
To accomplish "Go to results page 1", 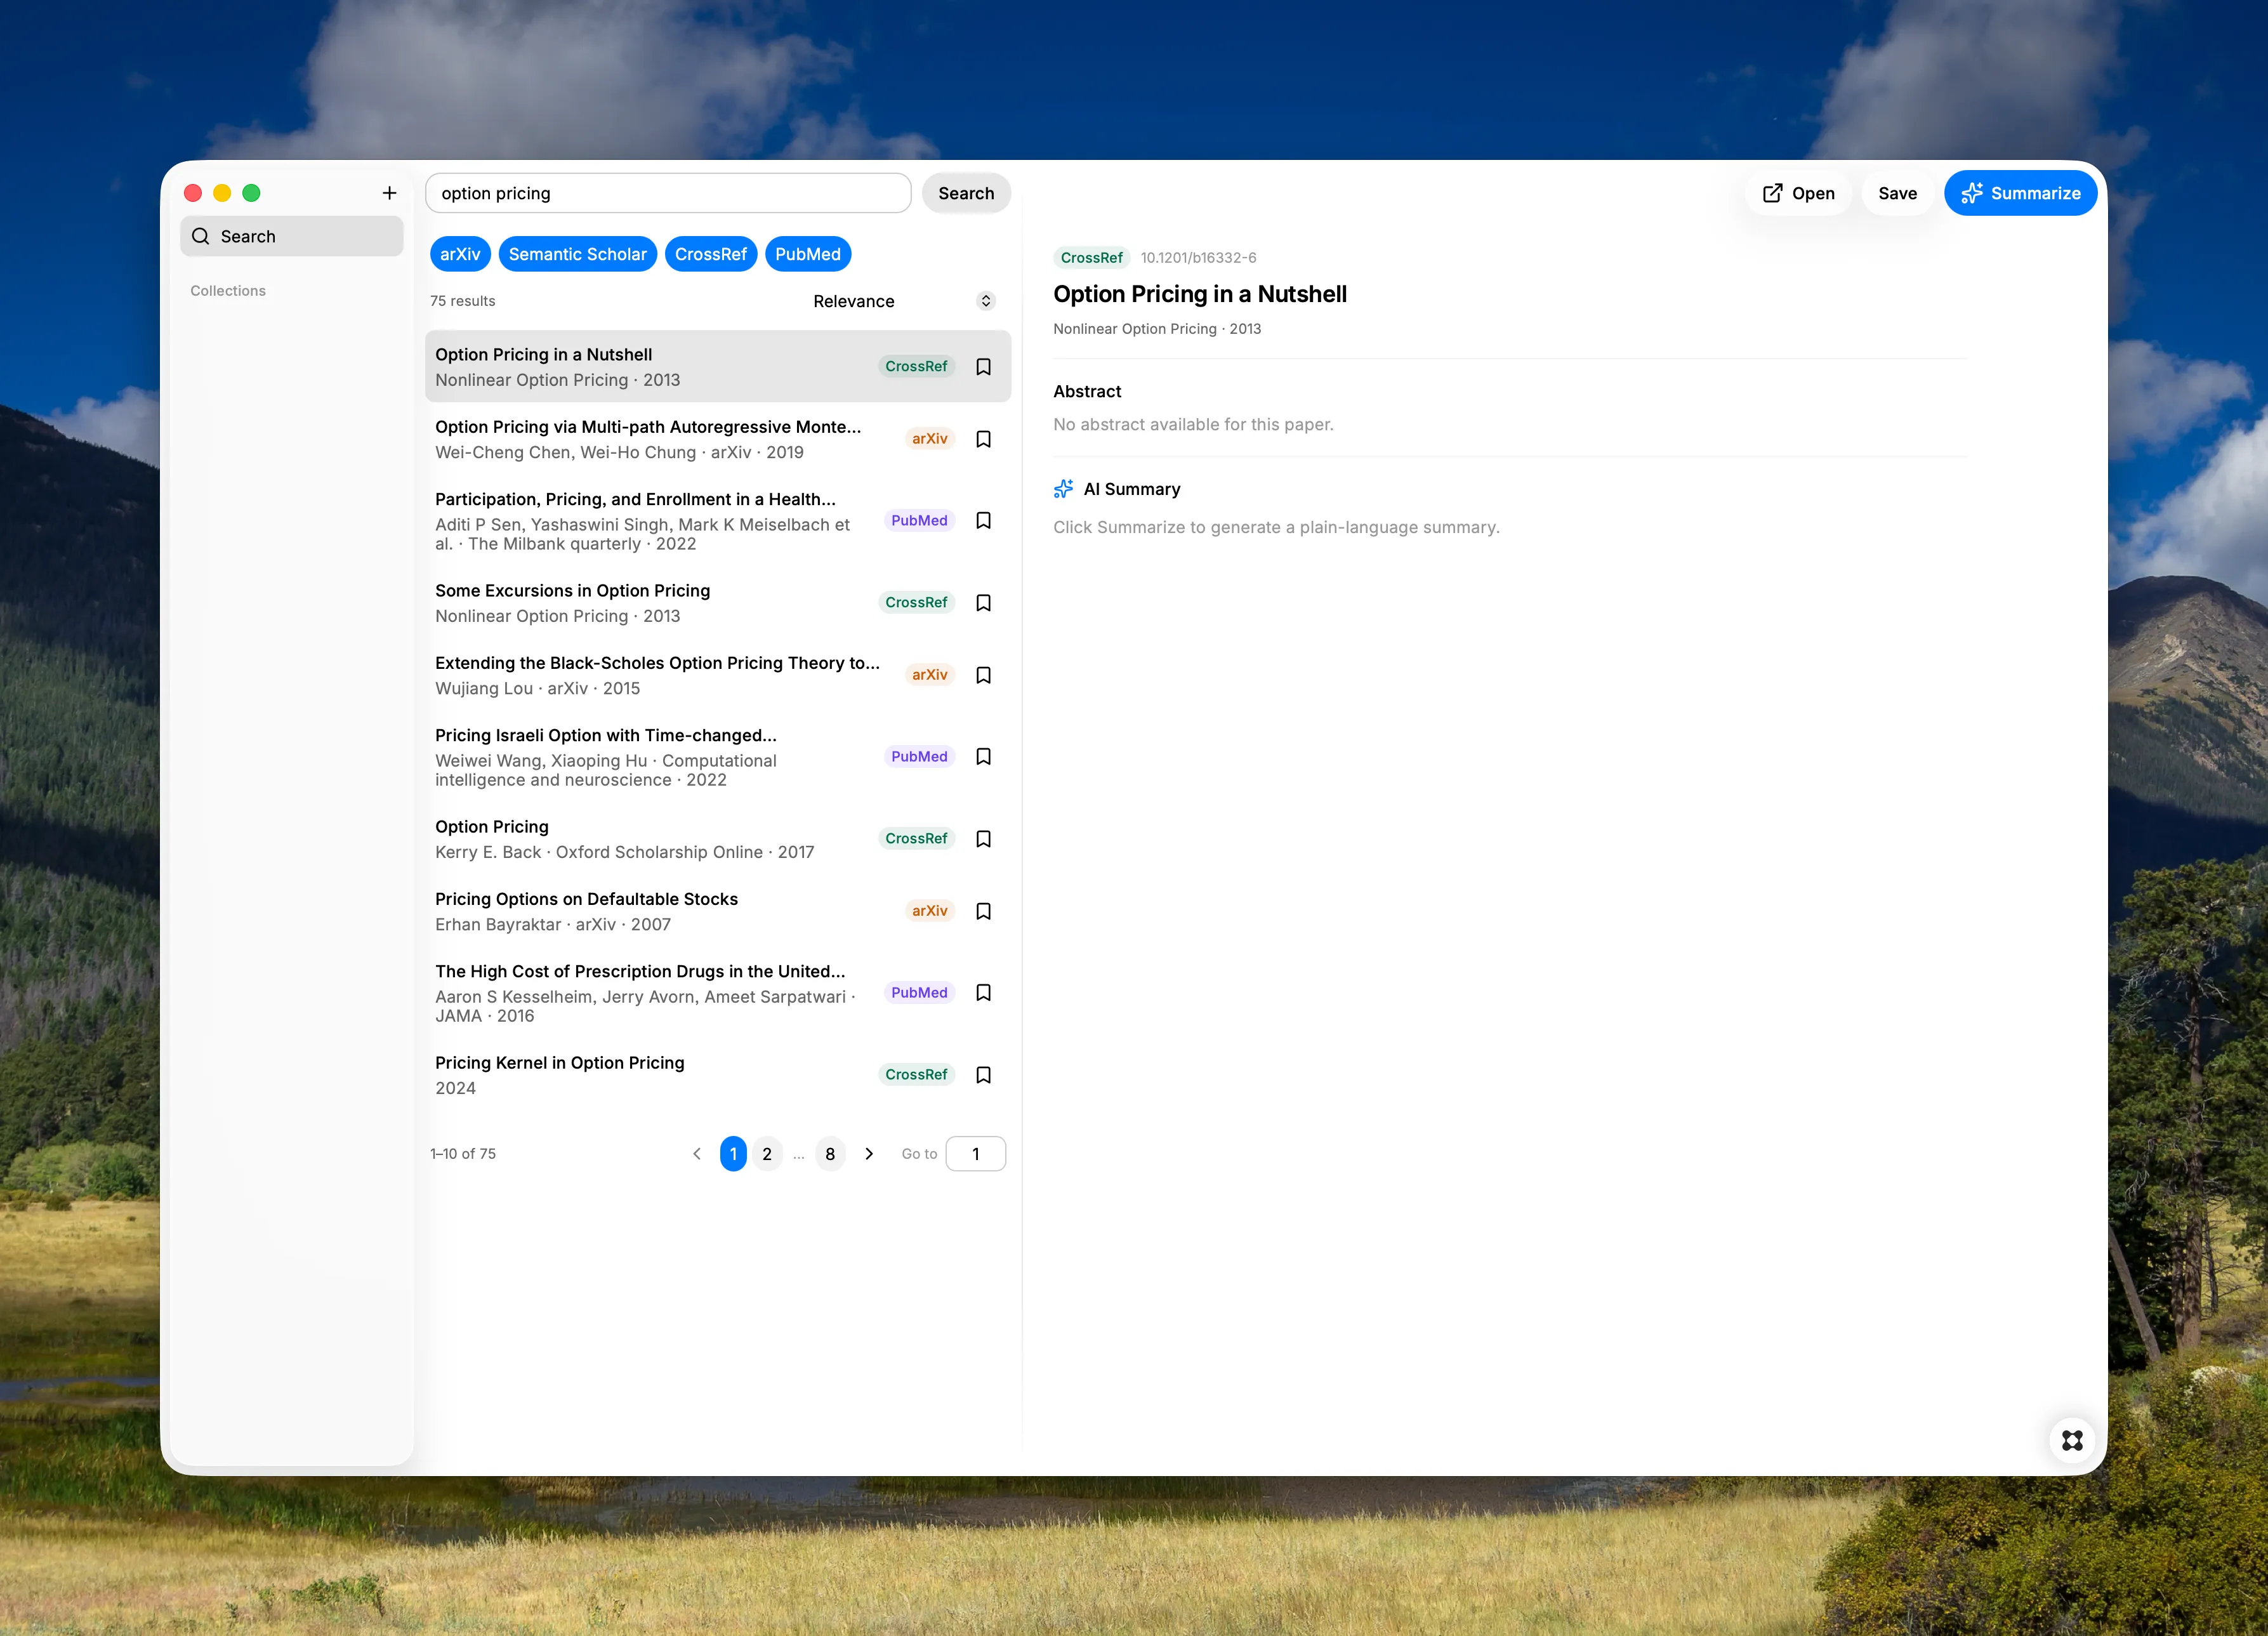I will (x=733, y=1154).
